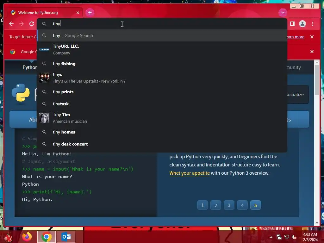Open the clock showing 4:03 AM

coord(310,237)
